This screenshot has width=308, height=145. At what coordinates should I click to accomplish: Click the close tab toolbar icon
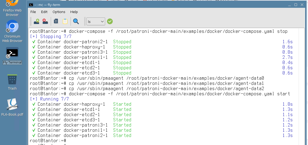[45, 21]
